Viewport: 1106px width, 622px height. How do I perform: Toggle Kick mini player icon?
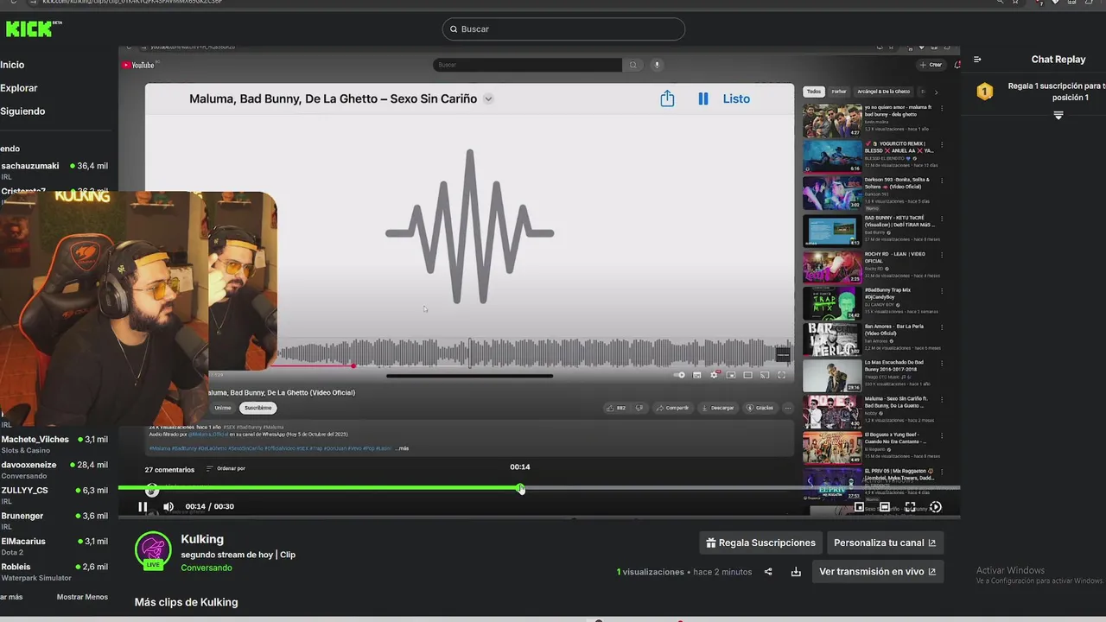pos(859,507)
